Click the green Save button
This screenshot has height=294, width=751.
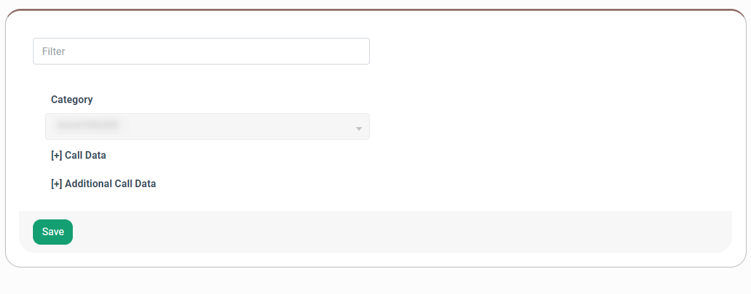[53, 232]
